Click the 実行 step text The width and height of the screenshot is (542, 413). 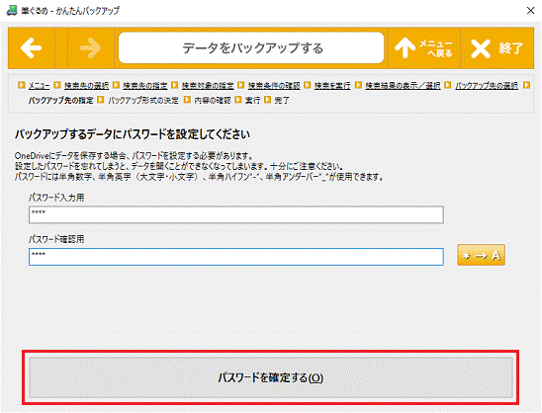coord(252,100)
